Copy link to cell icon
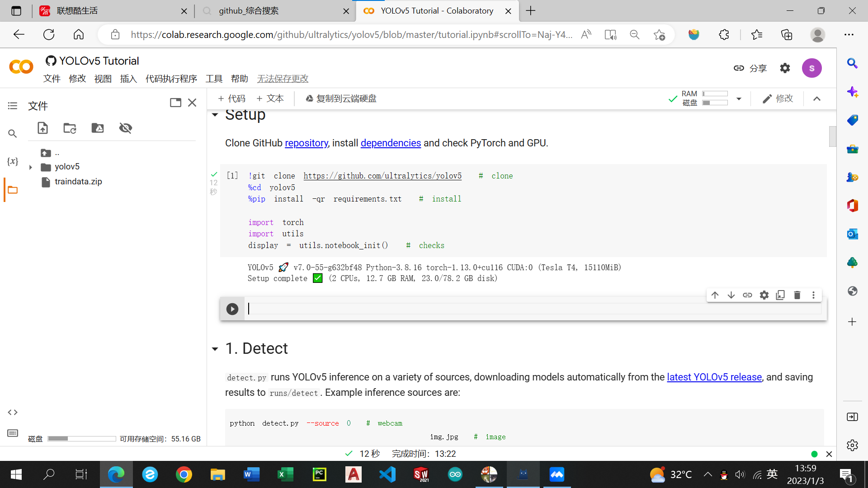The width and height of the screenshot is (868, 488). (747, 295)
